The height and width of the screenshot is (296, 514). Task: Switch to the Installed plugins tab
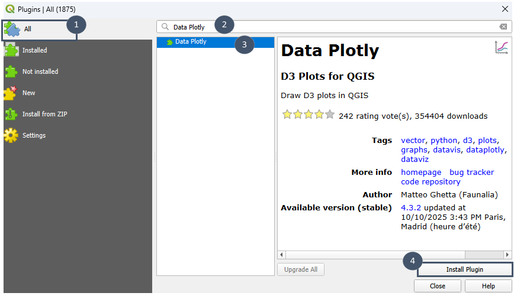34,50
